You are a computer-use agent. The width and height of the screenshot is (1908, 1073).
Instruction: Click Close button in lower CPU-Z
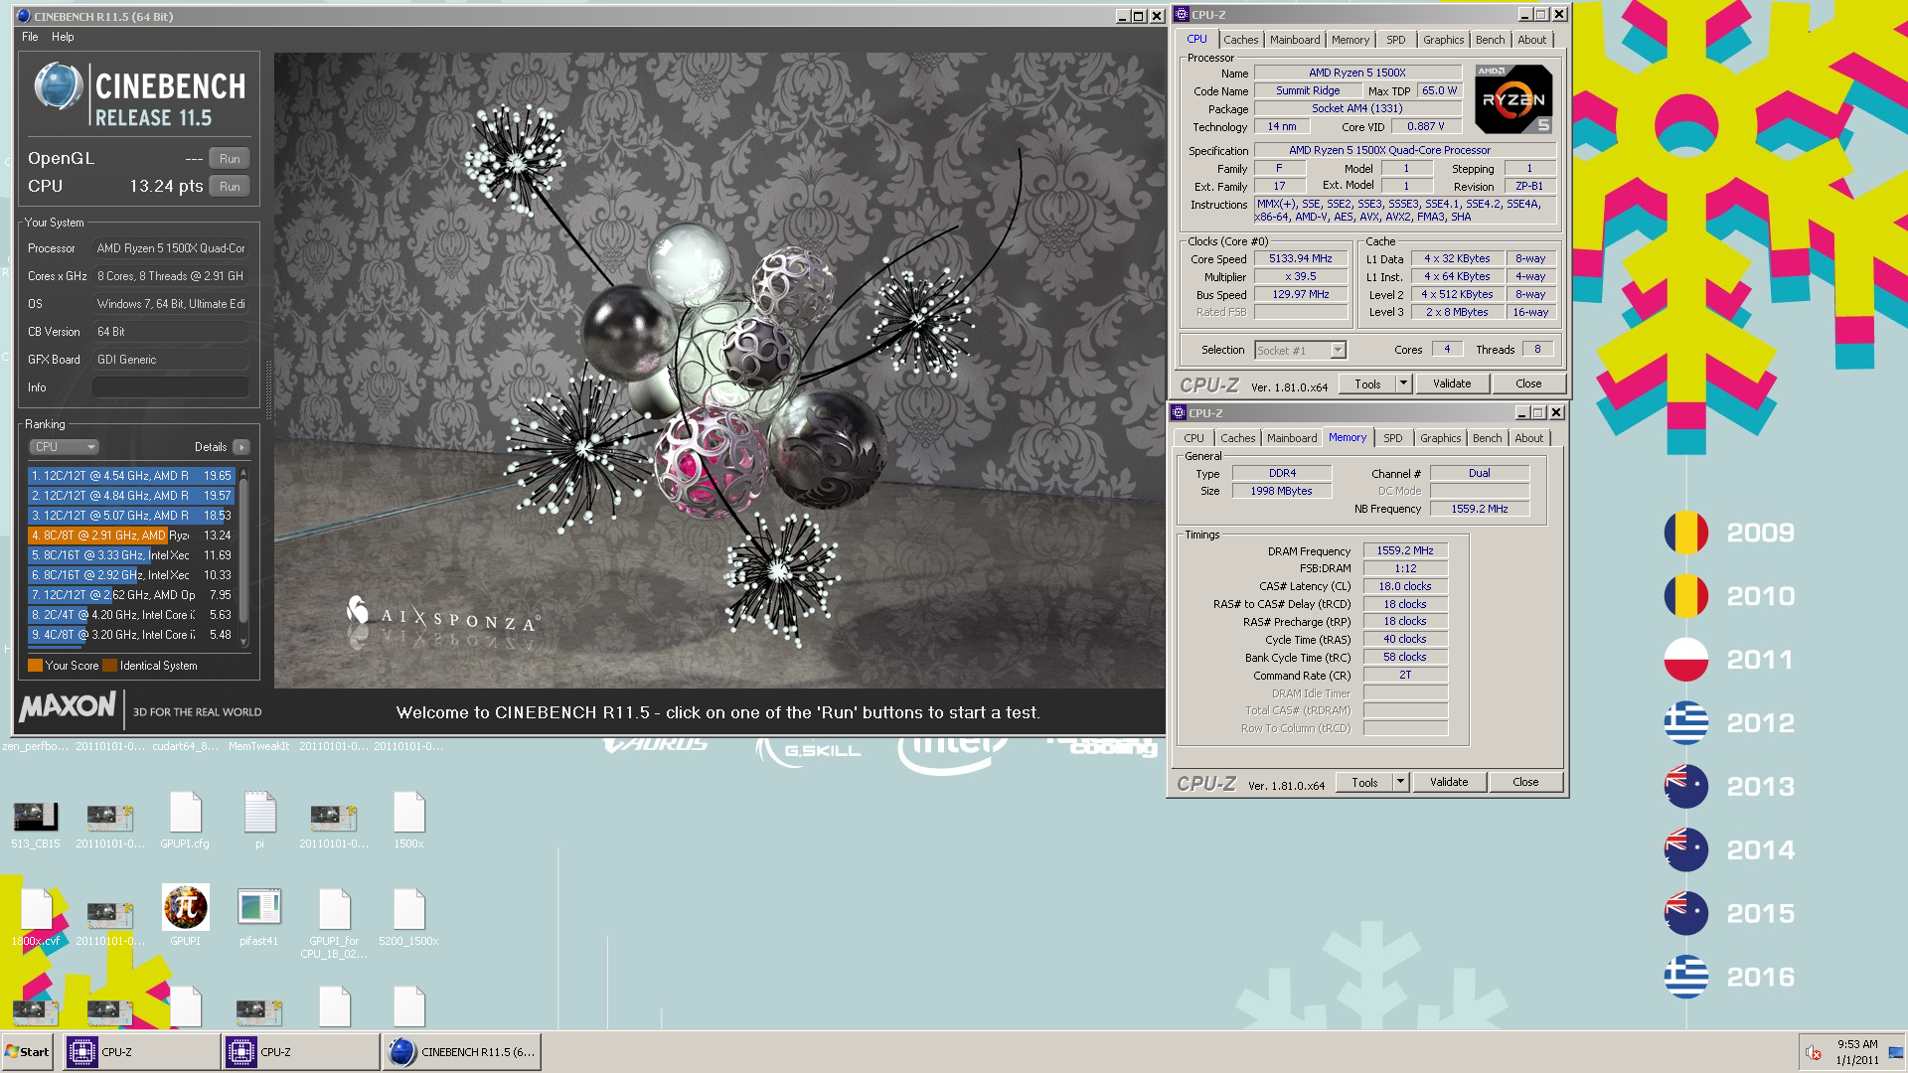coord(1525,782)
